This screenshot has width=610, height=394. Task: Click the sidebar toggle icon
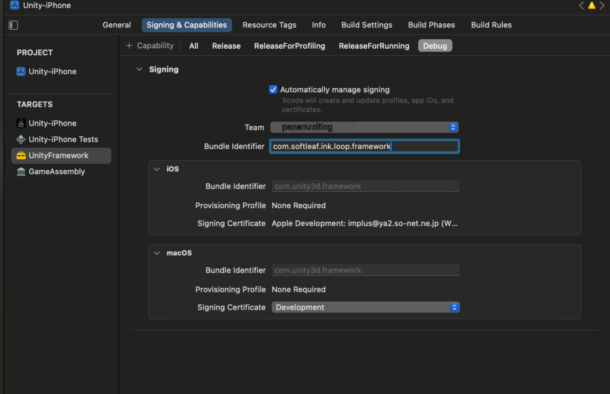click(14, 25)
